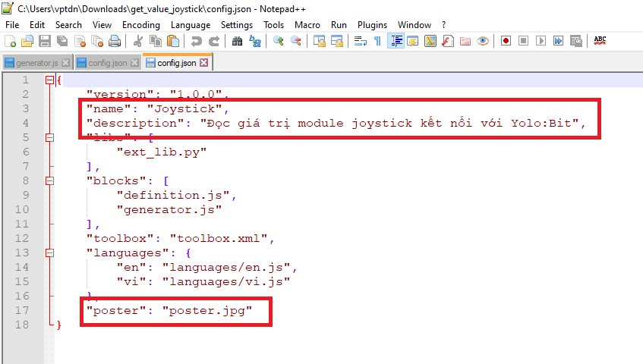643x364 pixels.
Task: Open Find with the binoculars icon
Action: (x=237, y=41)
